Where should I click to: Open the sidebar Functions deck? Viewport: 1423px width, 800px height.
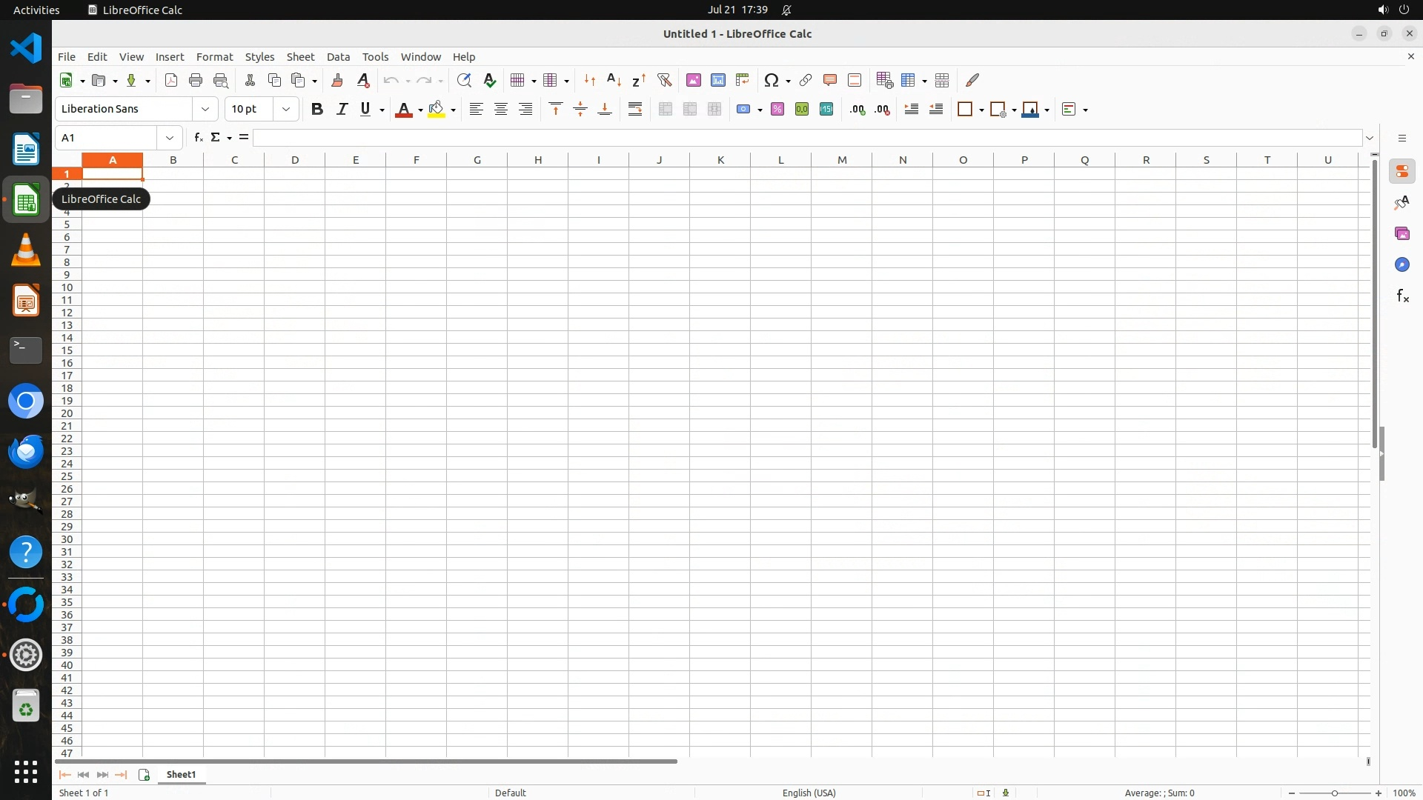(1402, 296)
